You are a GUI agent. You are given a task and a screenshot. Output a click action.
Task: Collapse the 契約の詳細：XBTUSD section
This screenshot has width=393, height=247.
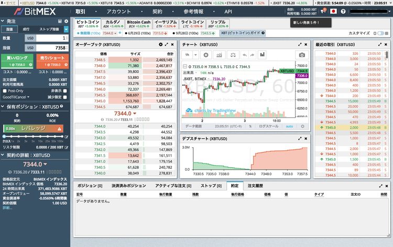(x=3, y=155)
